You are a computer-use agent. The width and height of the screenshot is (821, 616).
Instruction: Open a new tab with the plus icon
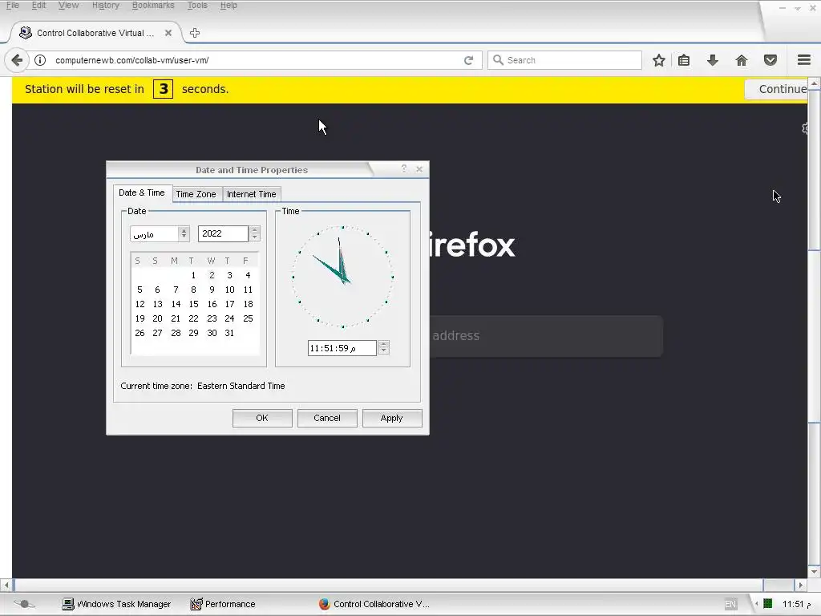tap(195, 33)
